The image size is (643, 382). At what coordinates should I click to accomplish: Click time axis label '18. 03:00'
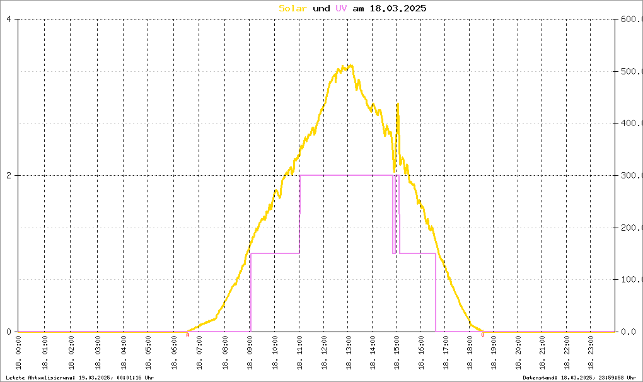98,352
